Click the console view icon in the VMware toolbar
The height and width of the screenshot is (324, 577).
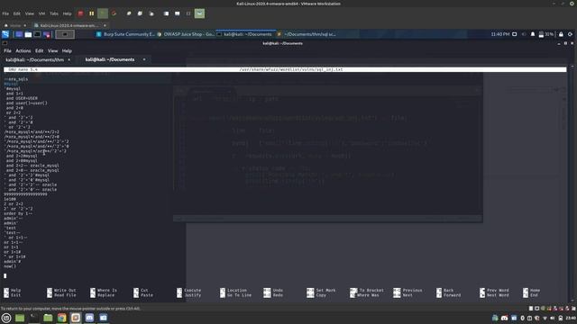[x=178, y=13]
